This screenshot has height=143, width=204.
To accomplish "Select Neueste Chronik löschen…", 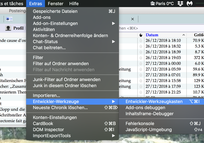I will 72,108.
